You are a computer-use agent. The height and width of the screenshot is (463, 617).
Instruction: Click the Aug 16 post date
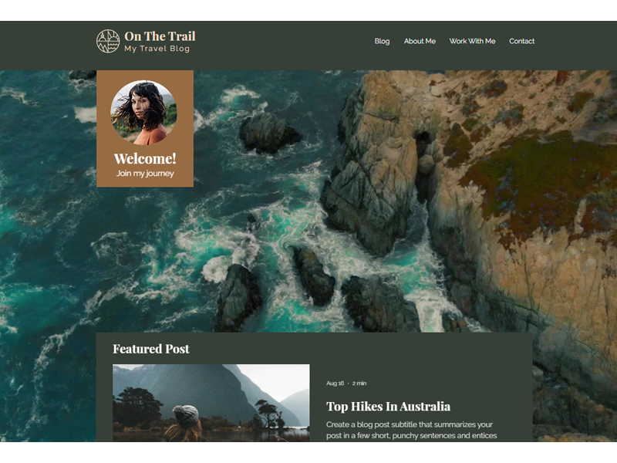click(x=335, y=383)
